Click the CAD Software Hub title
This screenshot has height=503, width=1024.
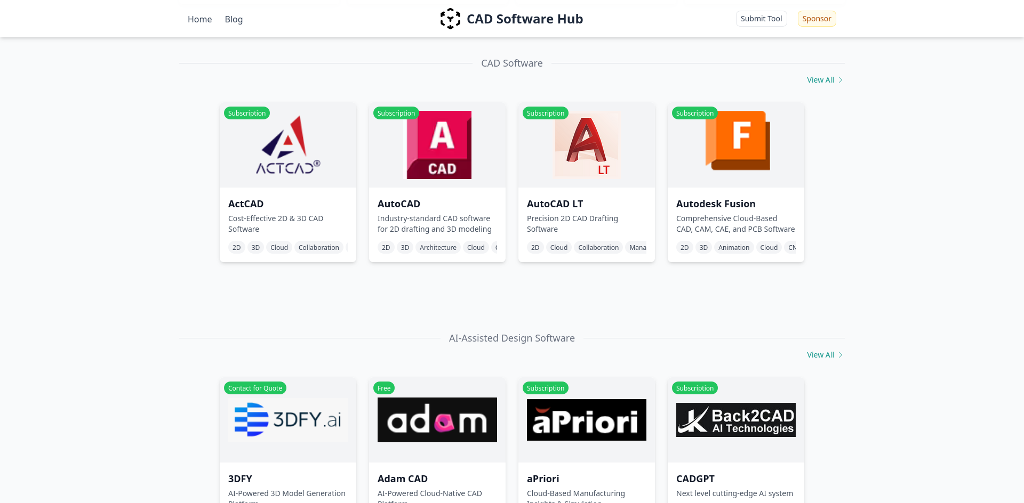(525, 19)
